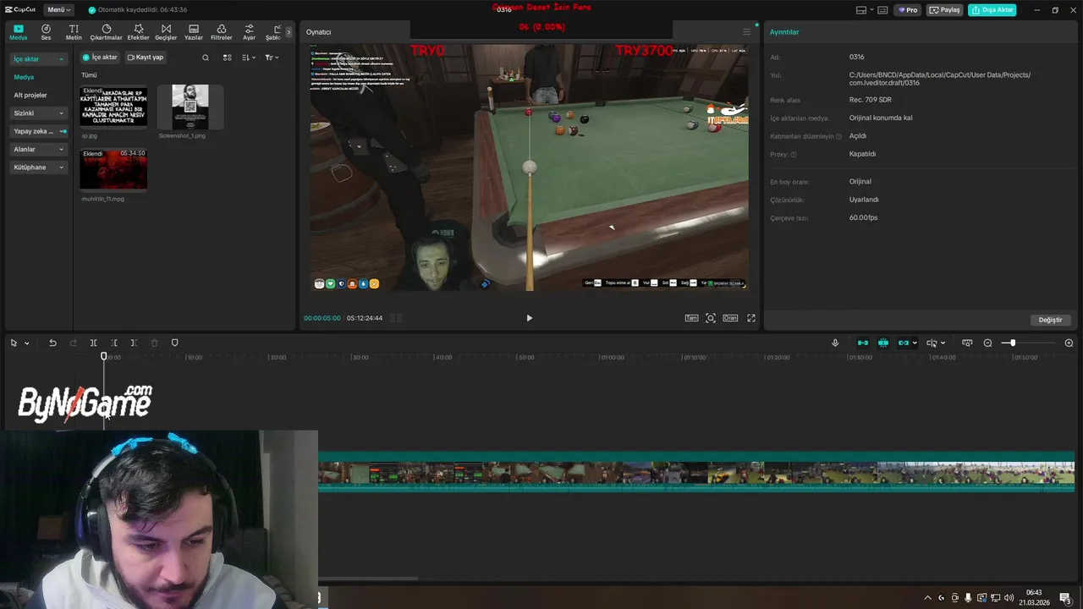
Task: Click the Dışa Aktar export button
Action: (992, 10)
